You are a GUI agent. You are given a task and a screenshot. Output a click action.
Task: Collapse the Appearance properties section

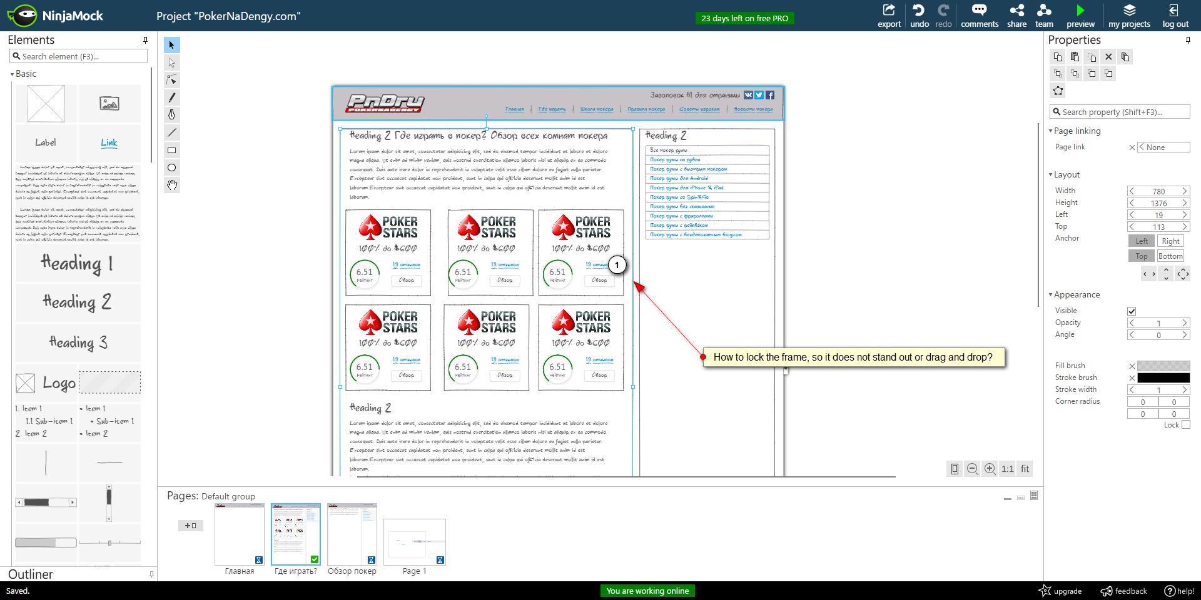1051,295
